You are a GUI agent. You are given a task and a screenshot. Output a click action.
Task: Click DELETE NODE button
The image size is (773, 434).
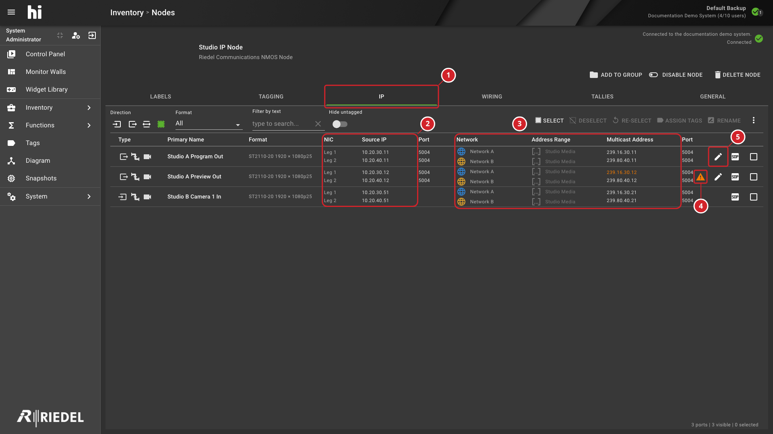point(738,75)
